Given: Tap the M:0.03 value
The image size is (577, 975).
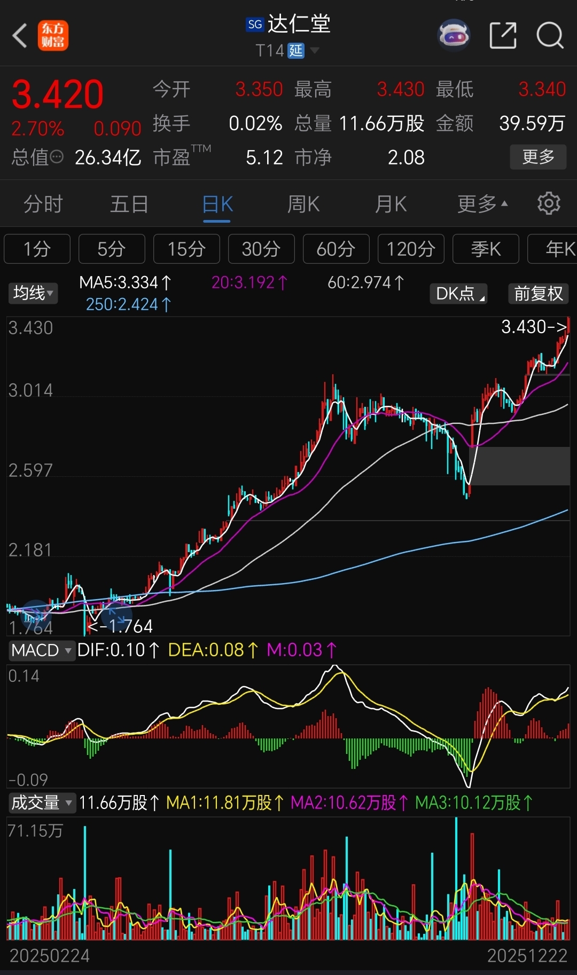Looking at the screenshot, I should click(302, 650).
